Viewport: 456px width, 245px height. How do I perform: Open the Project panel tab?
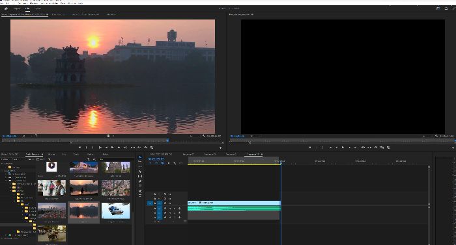click(10, 154)
